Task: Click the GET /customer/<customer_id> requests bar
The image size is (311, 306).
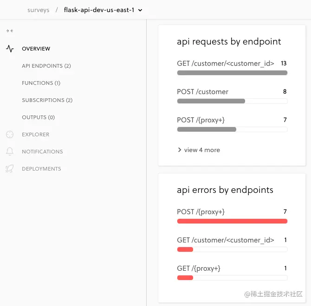Action: pos(232,73)
